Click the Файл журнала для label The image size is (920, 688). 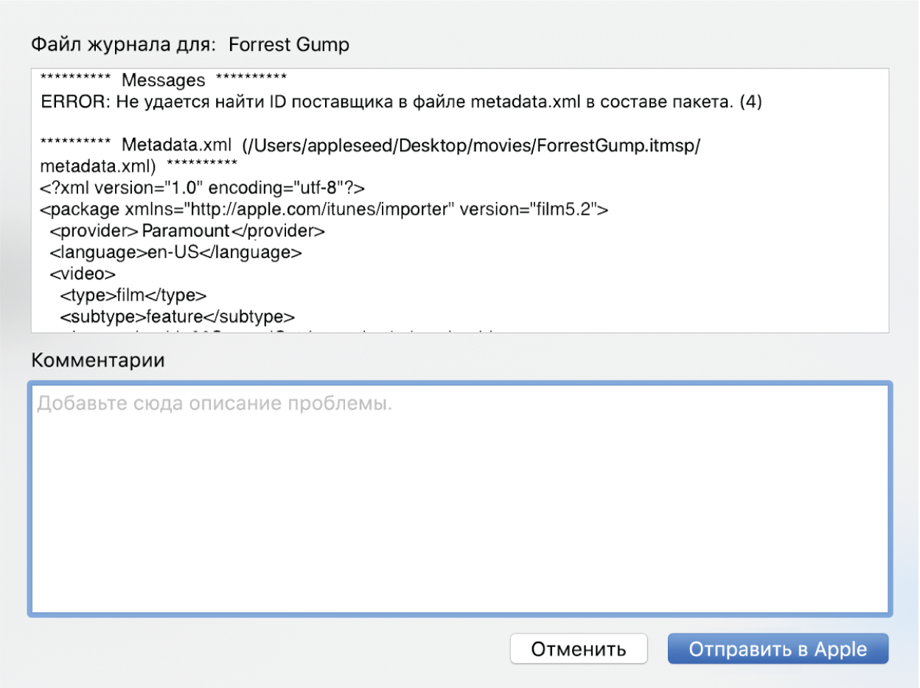[x=123, y=45]
